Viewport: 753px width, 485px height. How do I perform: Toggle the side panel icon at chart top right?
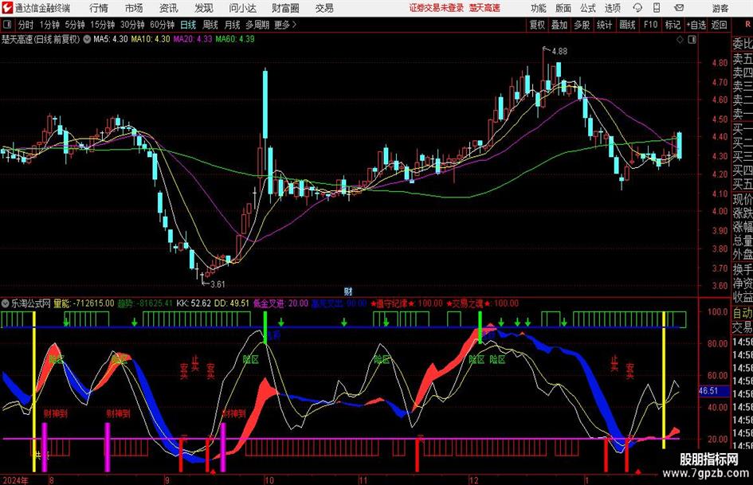[x=692, y=40]
